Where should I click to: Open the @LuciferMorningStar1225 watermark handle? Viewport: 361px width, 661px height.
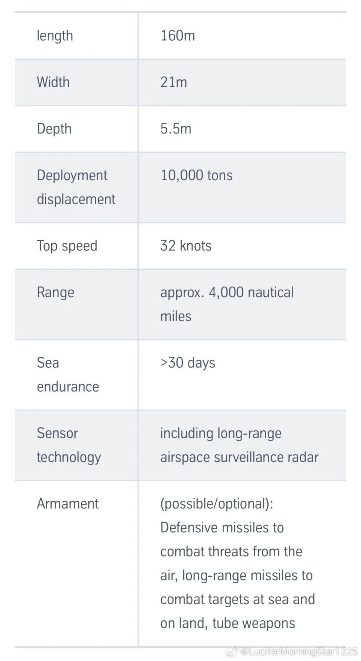point(299,651)
